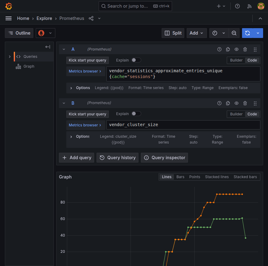This screenshot has height=266, width=268.
Task: Select the Stacked lines graph style
Action: (x=217, y=177)
